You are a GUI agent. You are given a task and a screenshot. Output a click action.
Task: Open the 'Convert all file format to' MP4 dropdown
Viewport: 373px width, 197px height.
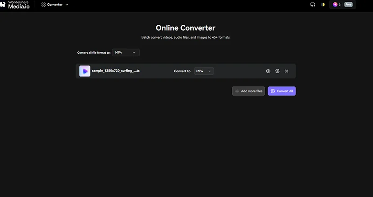point(125,52)
